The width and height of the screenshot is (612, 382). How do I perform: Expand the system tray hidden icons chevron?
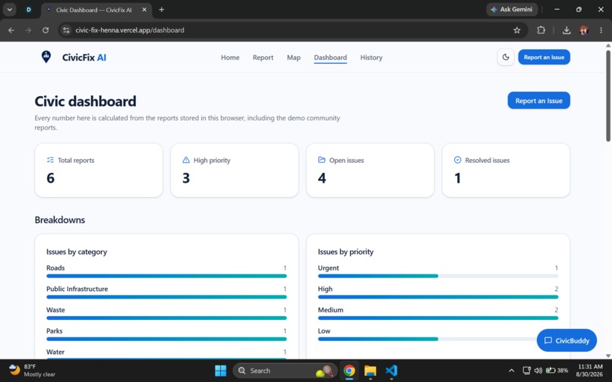[511, 371]
